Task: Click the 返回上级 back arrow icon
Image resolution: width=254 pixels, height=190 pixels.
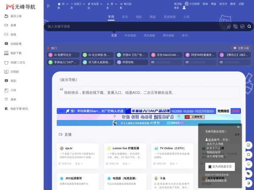Action: click(6, 16)
